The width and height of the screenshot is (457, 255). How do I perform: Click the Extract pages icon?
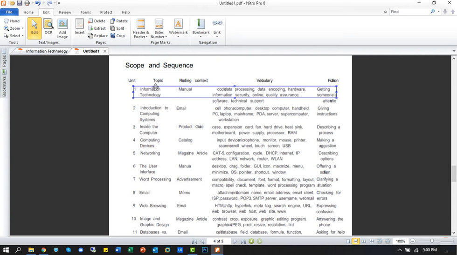click(97, 28)
